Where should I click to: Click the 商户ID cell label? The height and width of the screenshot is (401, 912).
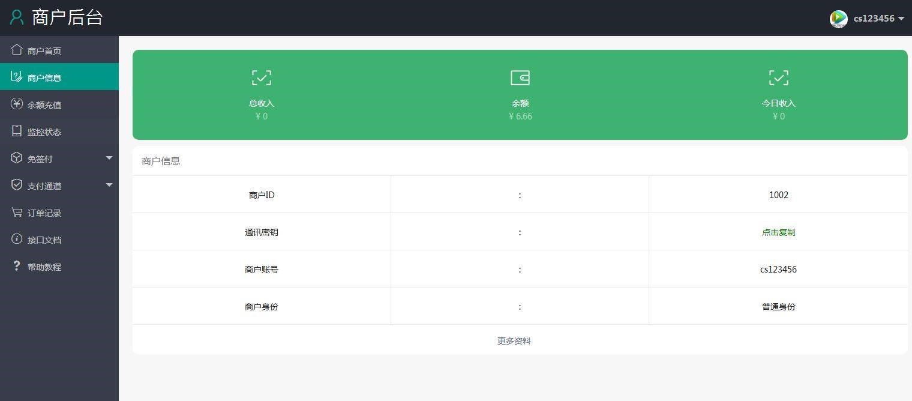[x=262, y=195]
